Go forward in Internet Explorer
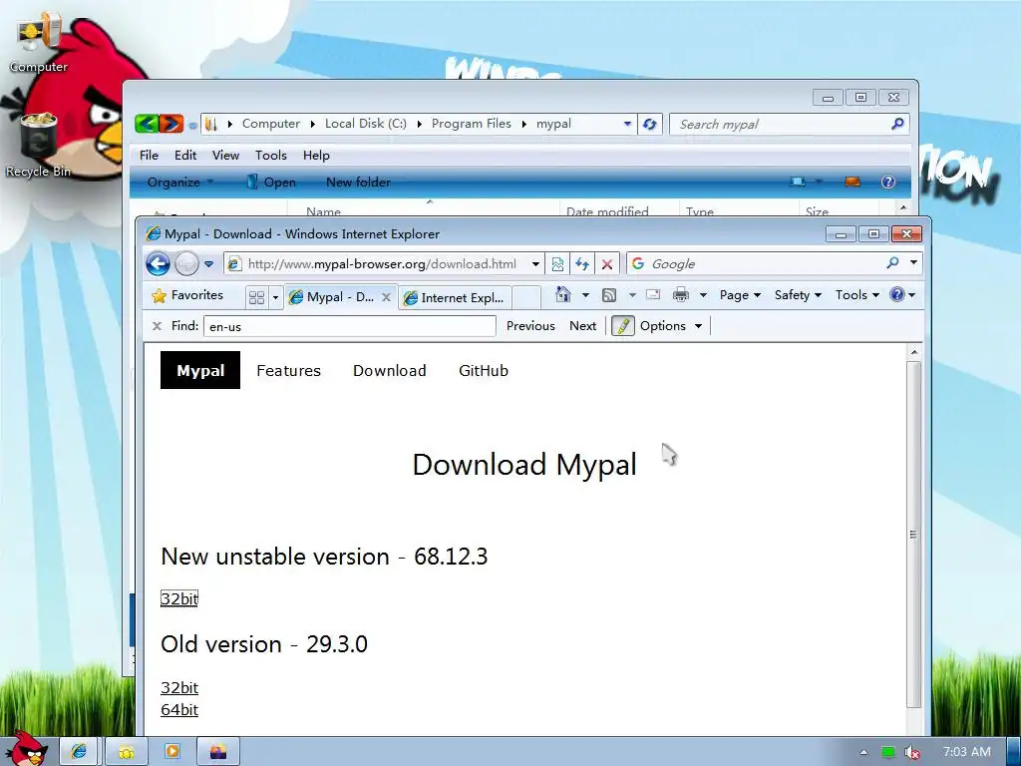Viewport: 1021px width, 766px height. pyautogui.click(x=186, y=263)
